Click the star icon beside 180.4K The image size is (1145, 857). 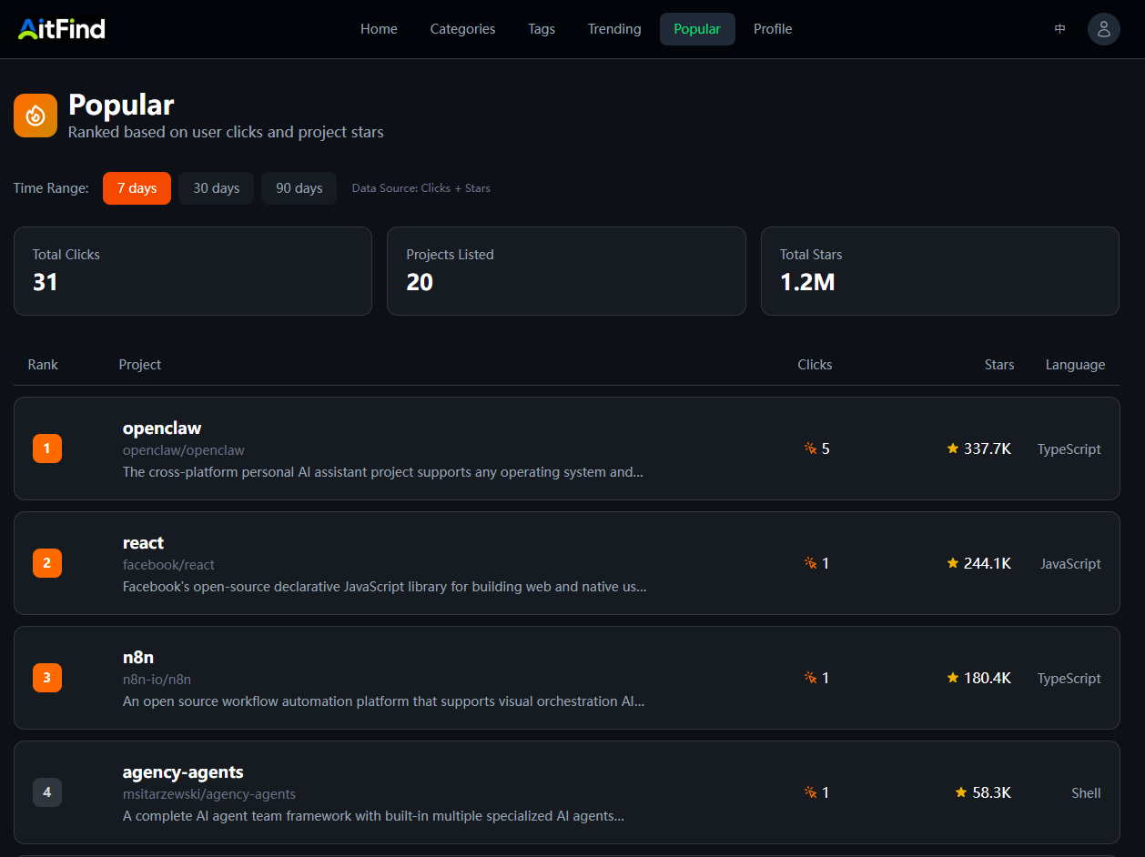click(x=953, y=678)
